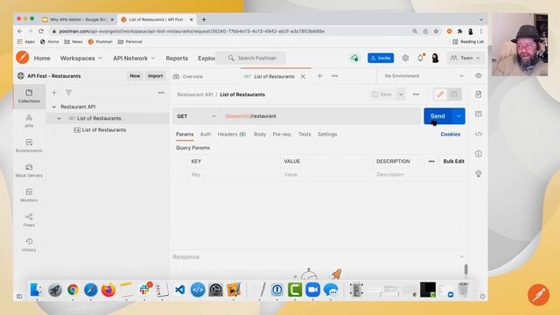The height and width of the screenshot is (315, 560).
Task: Click the request URL field
Action: [321, 116]
